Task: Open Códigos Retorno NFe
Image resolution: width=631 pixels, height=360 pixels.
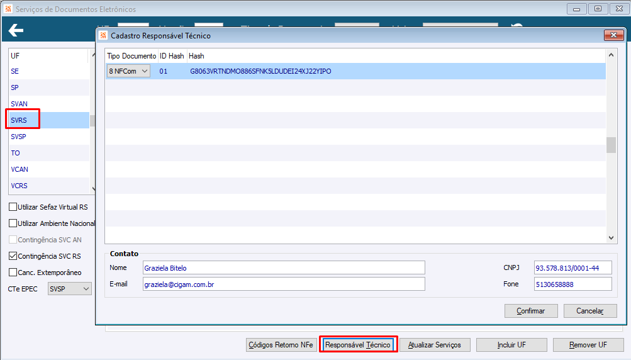Action: (x=281, y=345)
